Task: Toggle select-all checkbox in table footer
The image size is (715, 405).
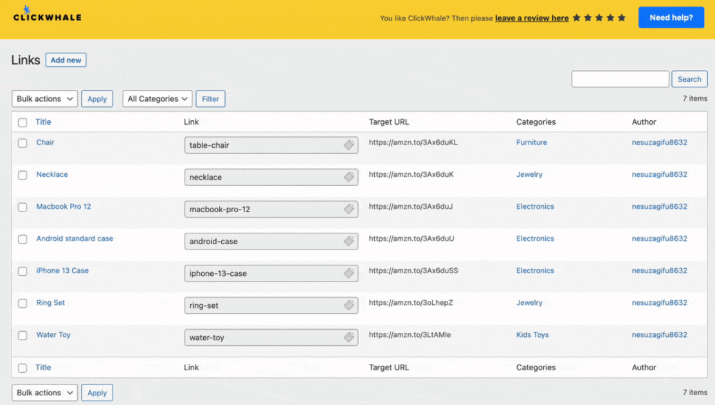Action: coord(23,368)
